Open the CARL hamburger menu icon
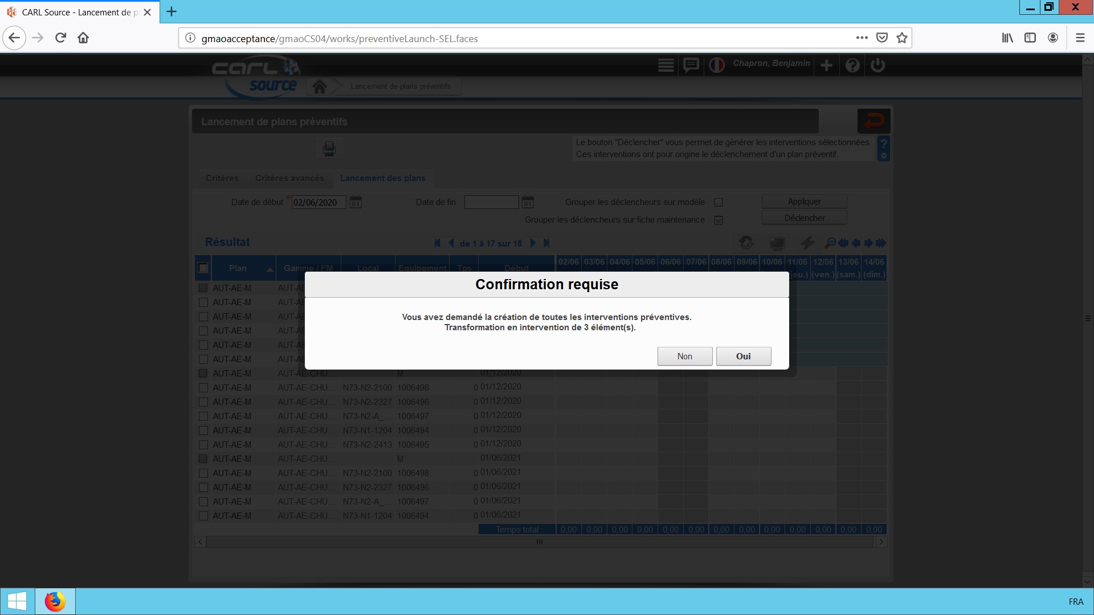 click(666, 65)
